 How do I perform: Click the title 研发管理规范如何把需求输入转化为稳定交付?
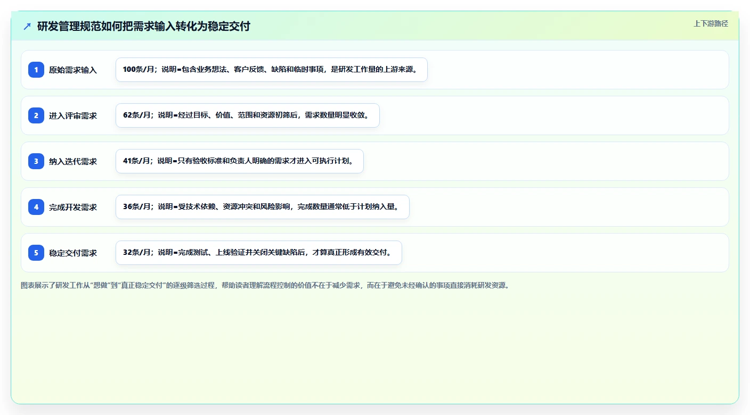144,27
